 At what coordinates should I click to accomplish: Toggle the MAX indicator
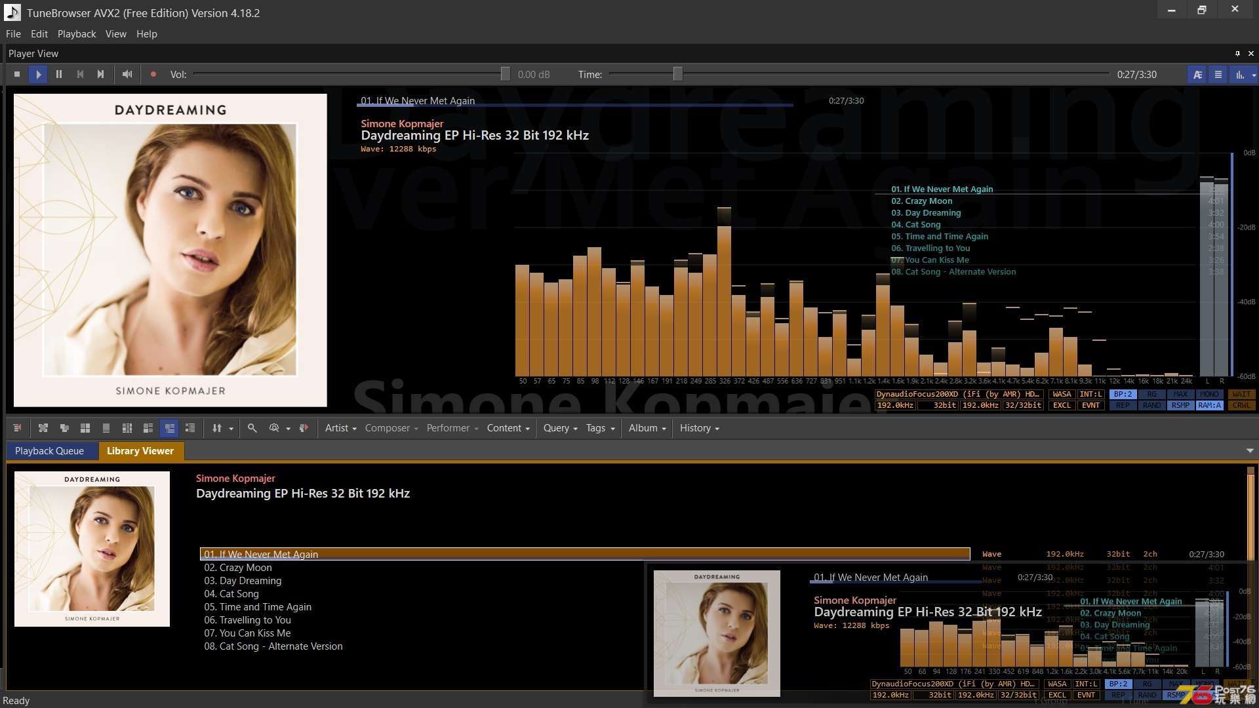1180,394
